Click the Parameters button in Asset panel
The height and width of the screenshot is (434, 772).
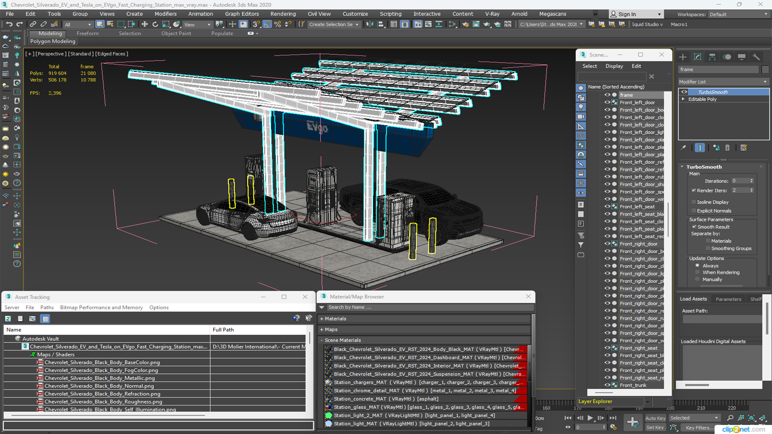(x=729, y=299)
